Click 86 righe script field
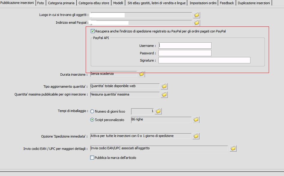 point(161,120)
